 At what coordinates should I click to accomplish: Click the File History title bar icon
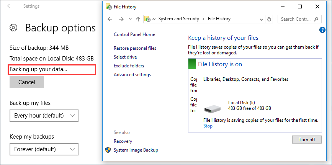click(x=109, y=7)
